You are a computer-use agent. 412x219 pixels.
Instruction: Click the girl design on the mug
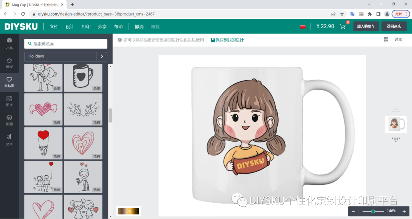point(246,127)
